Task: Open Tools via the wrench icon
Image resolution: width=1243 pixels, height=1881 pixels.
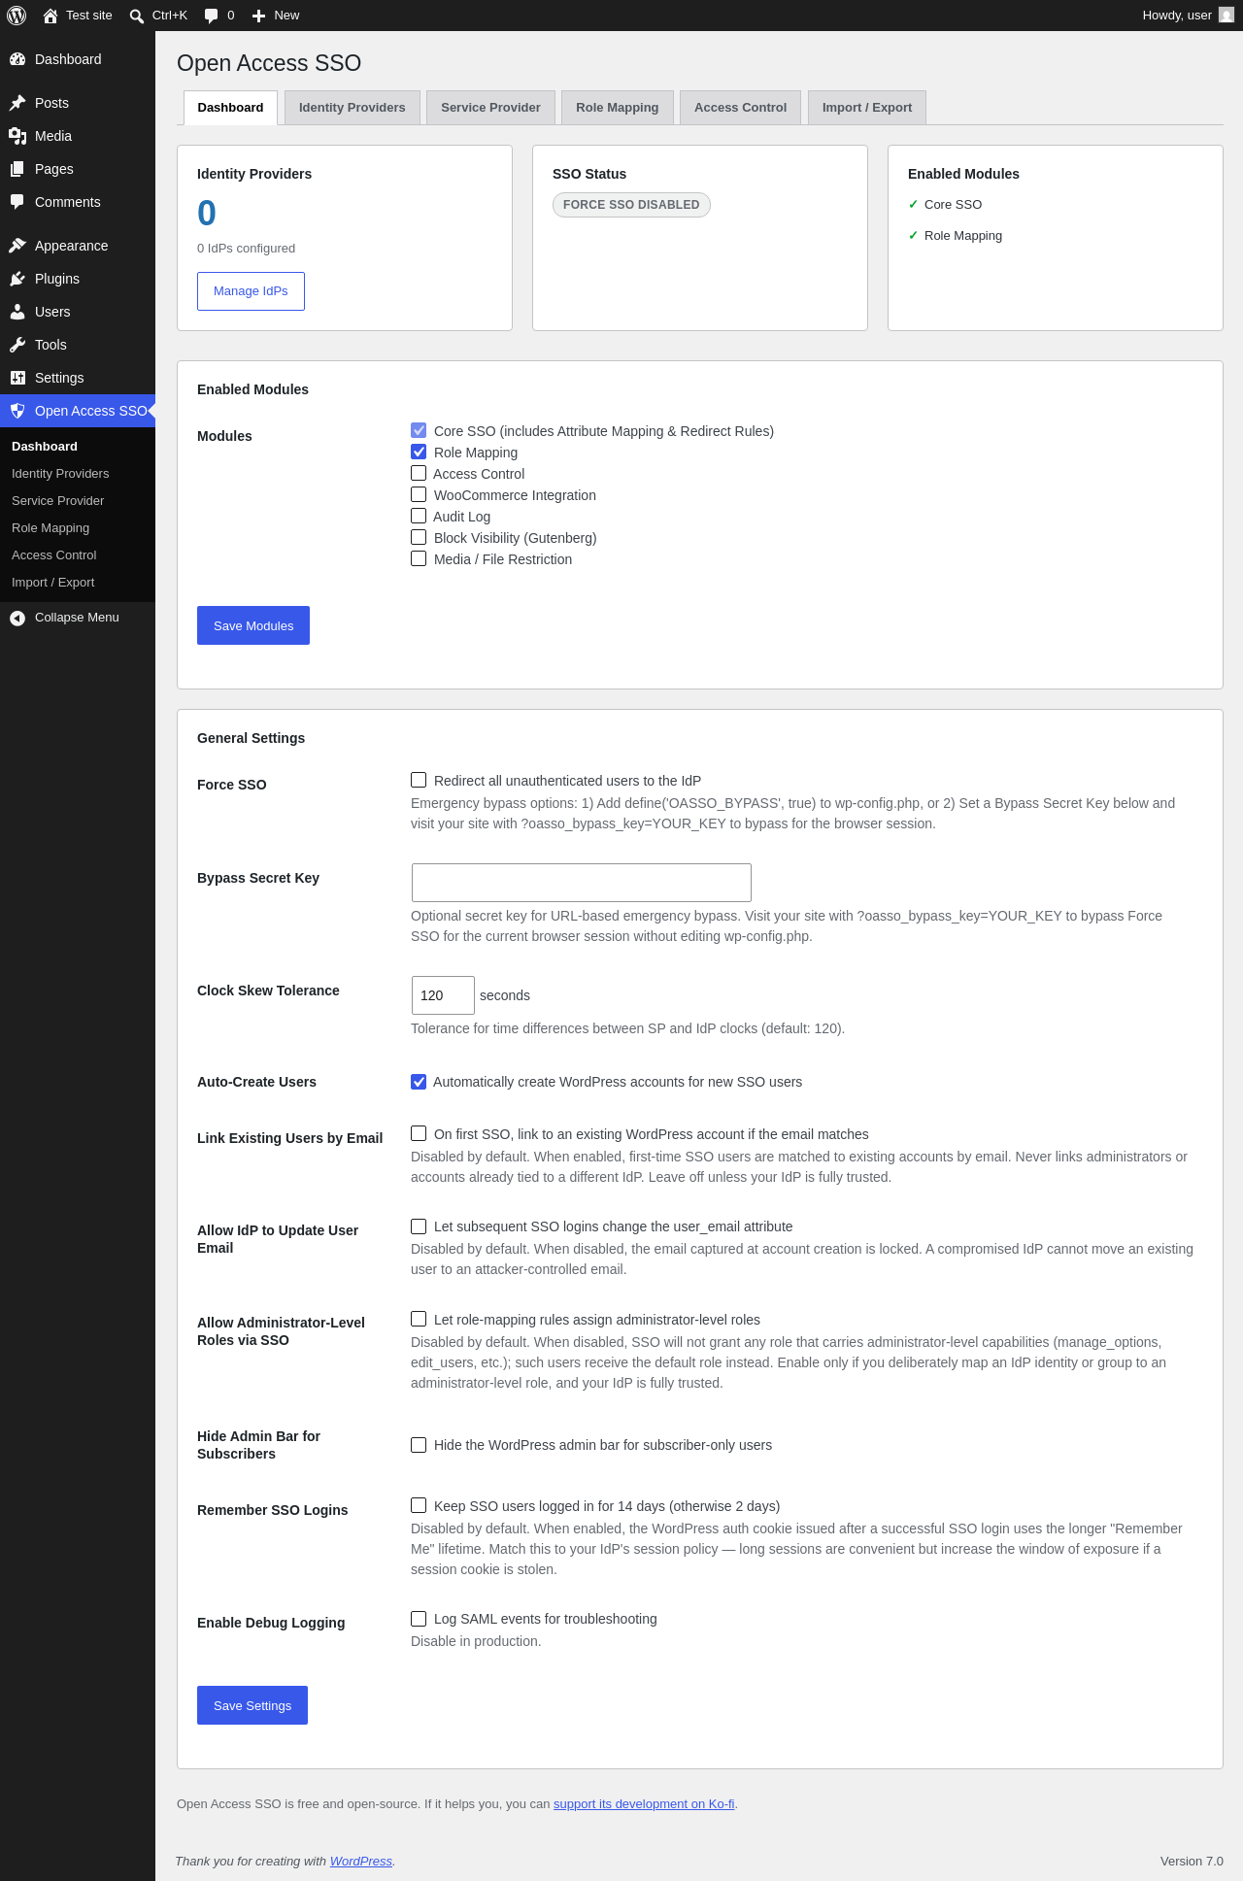Action: point(17,345)
